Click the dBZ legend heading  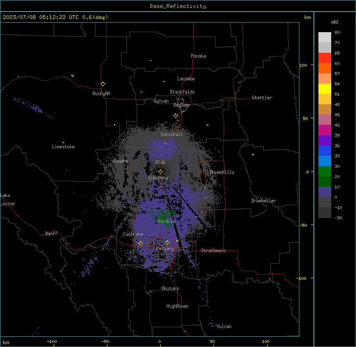click(335, 22)
